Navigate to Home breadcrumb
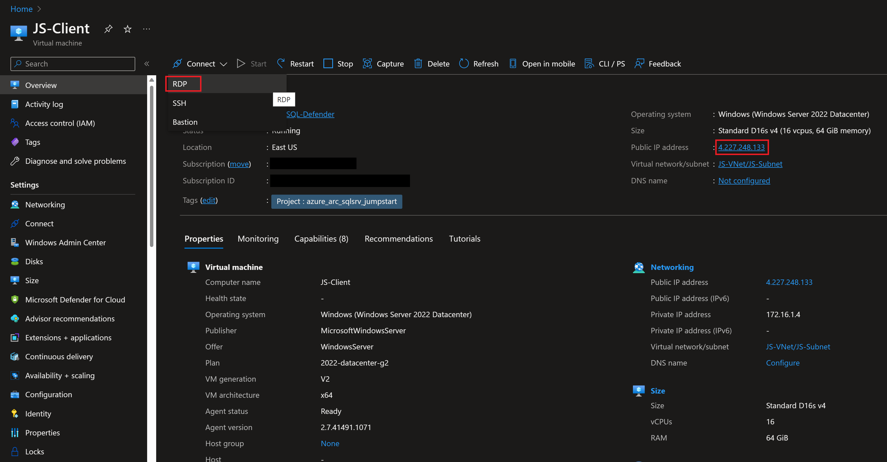887x462 pixels. pyautogui.click(x=21, y=9)
